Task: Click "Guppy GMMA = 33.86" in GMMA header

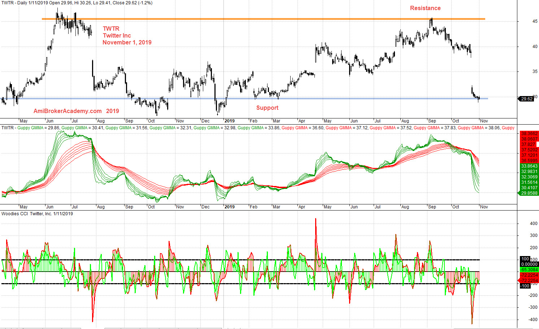Action: click(x=259, y=127)
